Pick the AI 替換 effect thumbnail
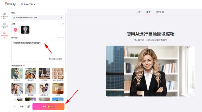The image size is (202, 112). [x=58, y=88]
